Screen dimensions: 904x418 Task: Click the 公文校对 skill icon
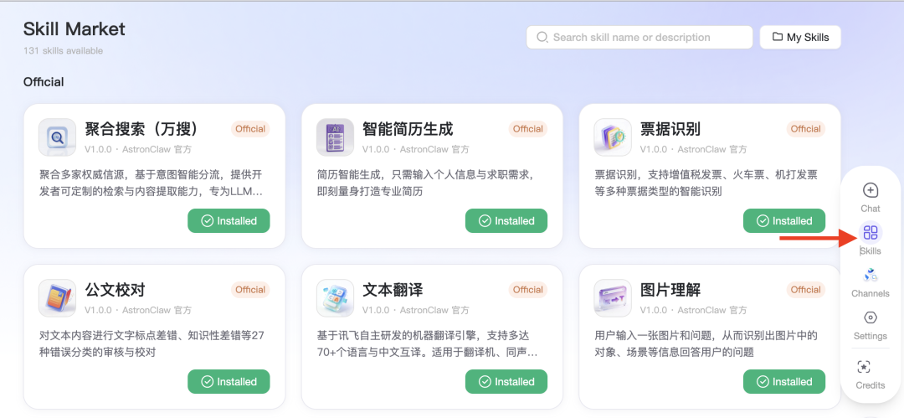click(x=57, y=298)
